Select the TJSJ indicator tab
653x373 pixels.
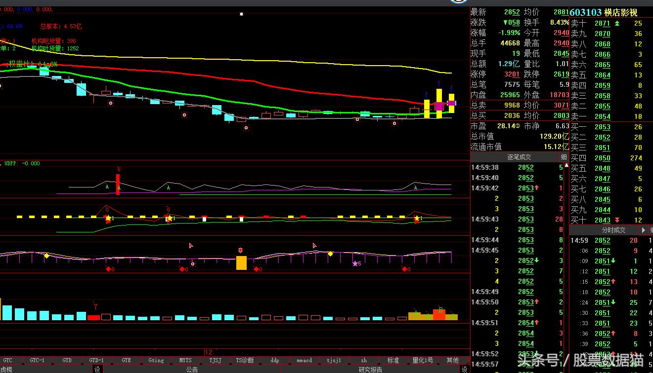[x=215, y=360]
